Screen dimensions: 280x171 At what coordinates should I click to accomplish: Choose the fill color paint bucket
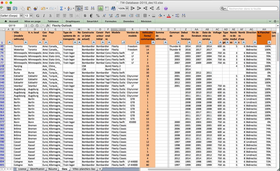[160, 16]
